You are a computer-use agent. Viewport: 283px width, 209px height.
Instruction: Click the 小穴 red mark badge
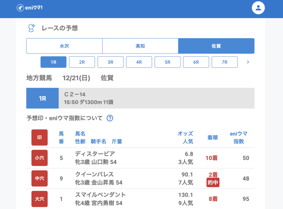tap(40, 158)
